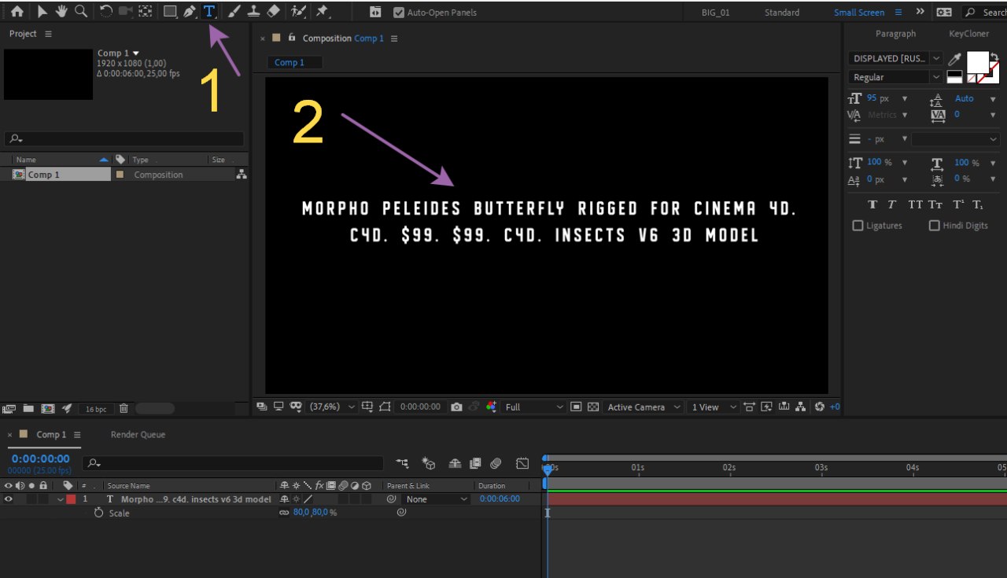
Task: Open the Active Camera dropdown
Action: coord(643,407)
